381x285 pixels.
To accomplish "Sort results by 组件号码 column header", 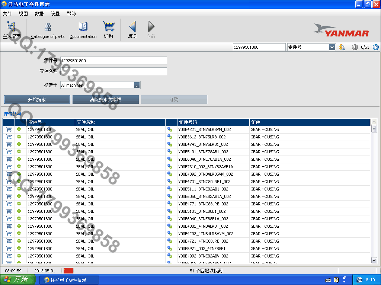I will pyautogui.click(x=213, y=122).
